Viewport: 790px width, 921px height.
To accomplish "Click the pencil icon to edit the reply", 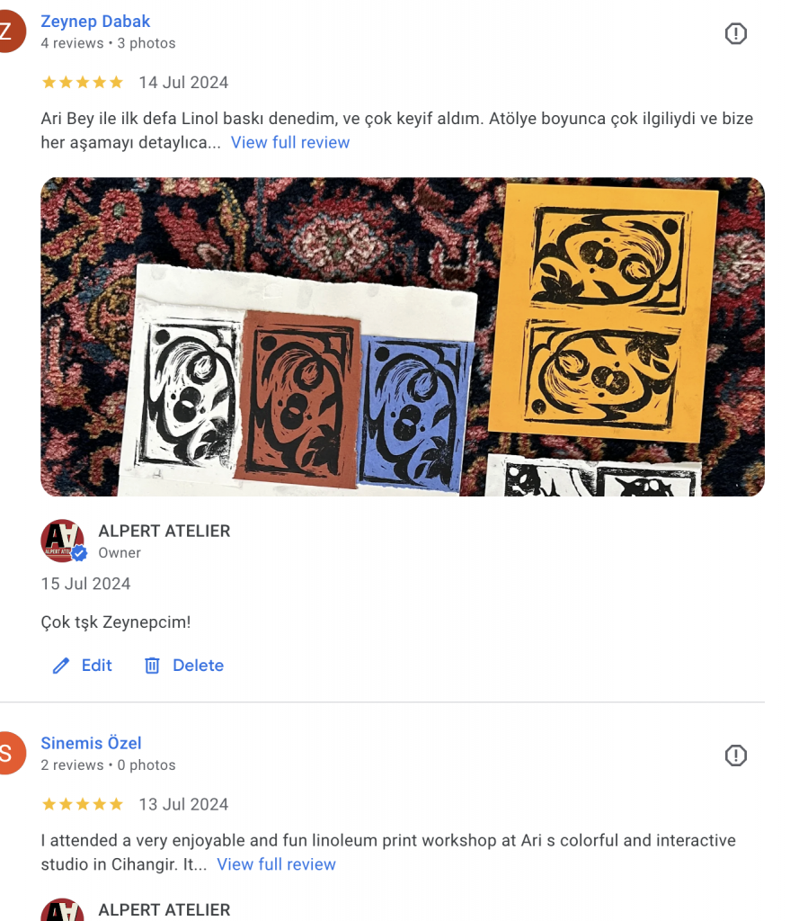I will [x=61, y=666].
